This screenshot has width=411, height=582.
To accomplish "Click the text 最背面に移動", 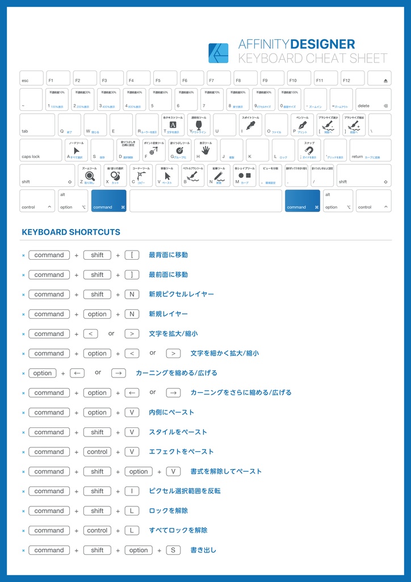I will [x=168, y=255].
